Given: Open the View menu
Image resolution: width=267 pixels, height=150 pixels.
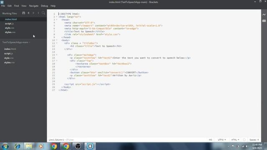Looking at the screenshot, I should (24, 6).
